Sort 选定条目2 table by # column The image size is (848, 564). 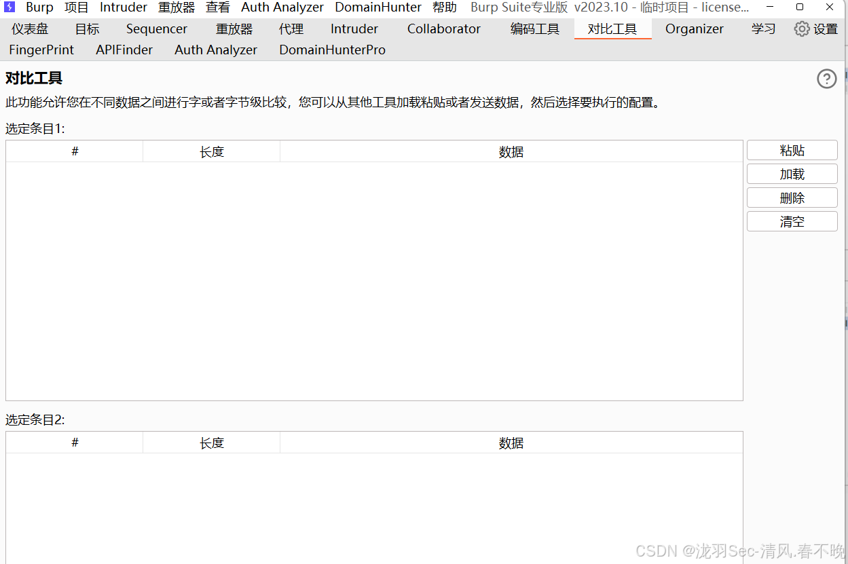[x=75, y=443]
